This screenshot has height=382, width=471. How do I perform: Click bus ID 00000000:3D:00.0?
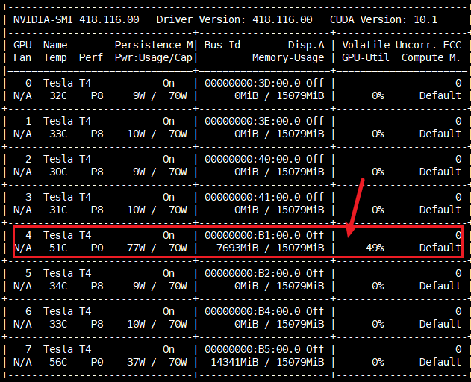tap(252, 83)
